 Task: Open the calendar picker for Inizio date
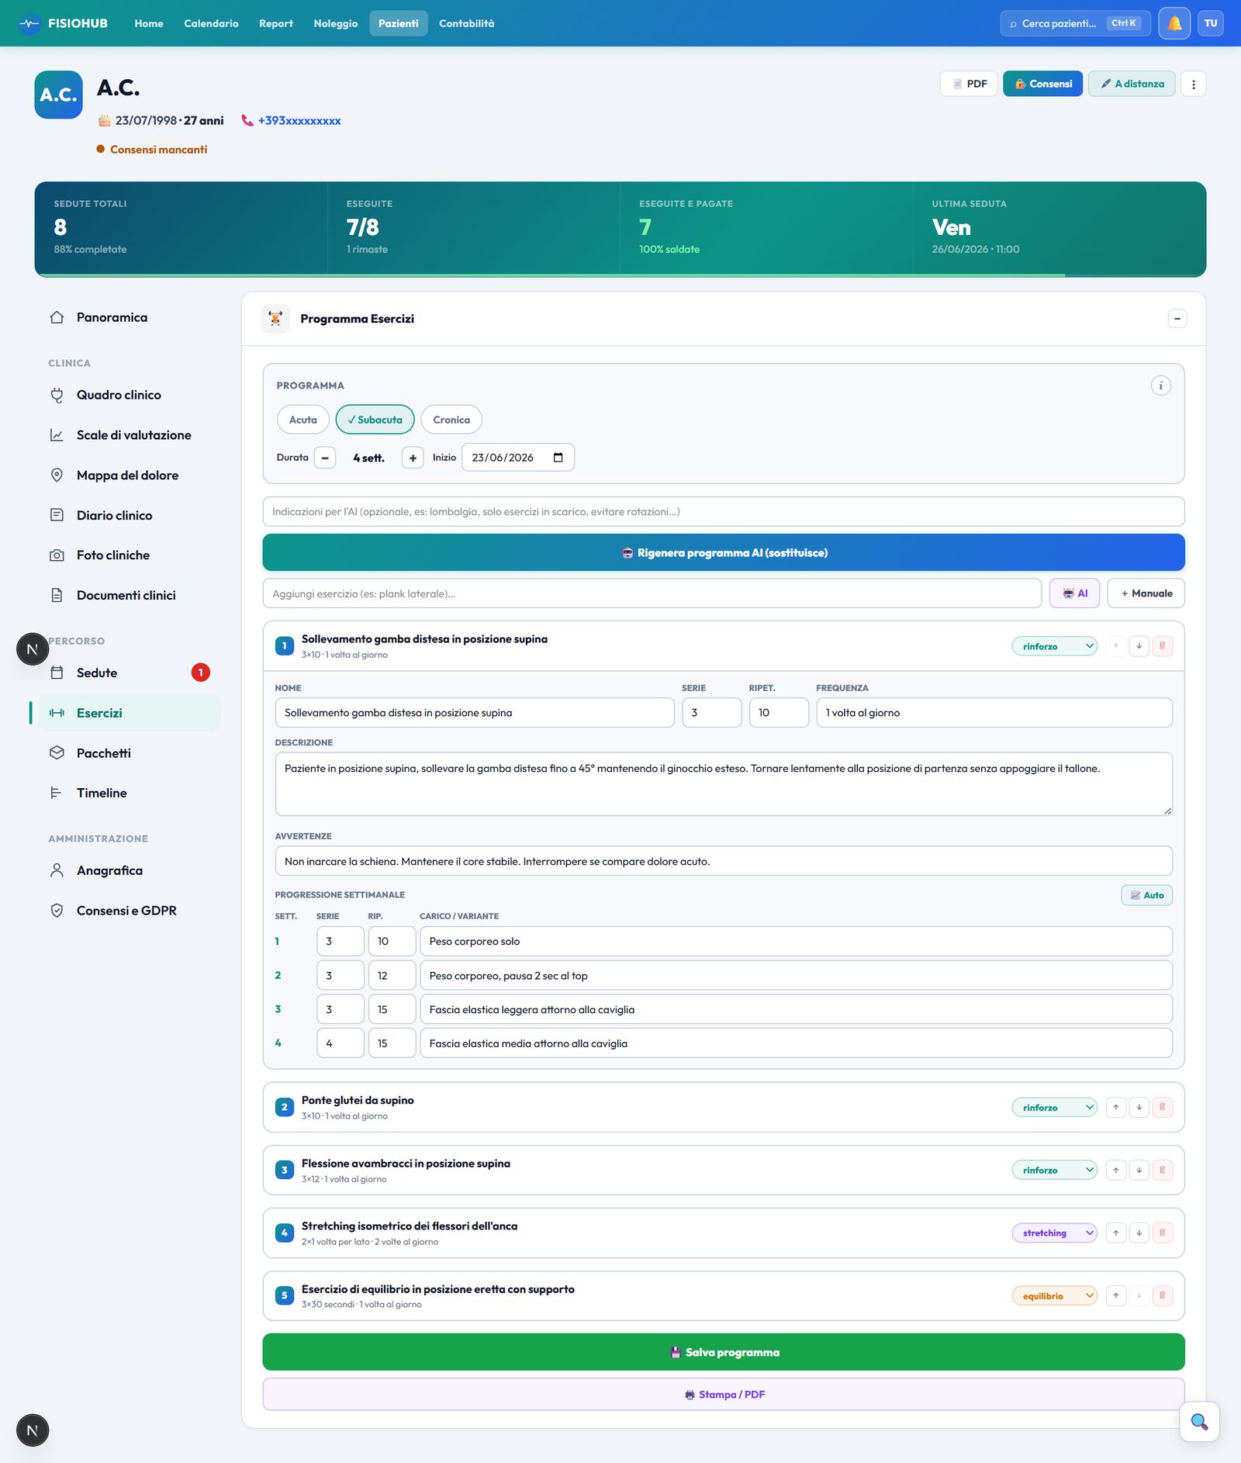pyautogui.click(x=558, y=458)
